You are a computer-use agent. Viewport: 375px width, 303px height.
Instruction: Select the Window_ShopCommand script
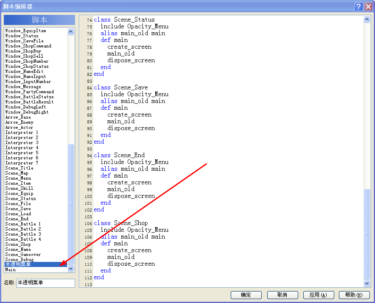tap(36, 46)
